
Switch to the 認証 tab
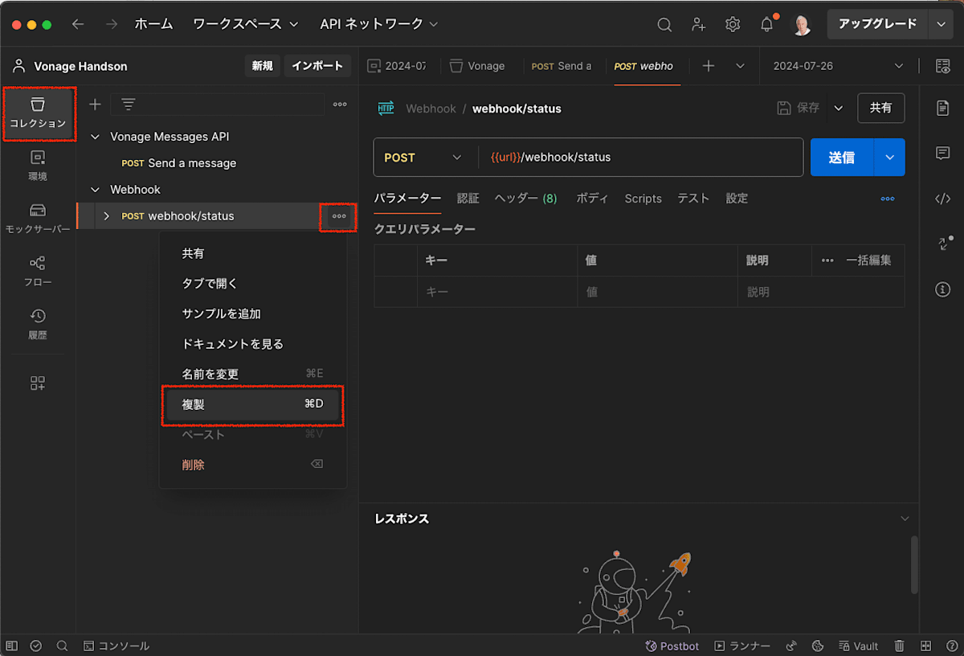pyautogui.click(x=468, y=199)
